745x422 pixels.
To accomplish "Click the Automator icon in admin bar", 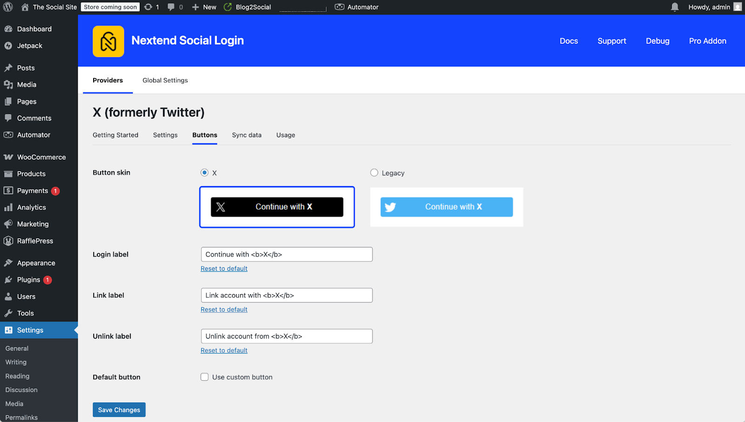I will pos(339,7).
